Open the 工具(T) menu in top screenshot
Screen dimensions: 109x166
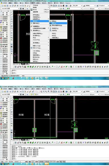(32, 3)
